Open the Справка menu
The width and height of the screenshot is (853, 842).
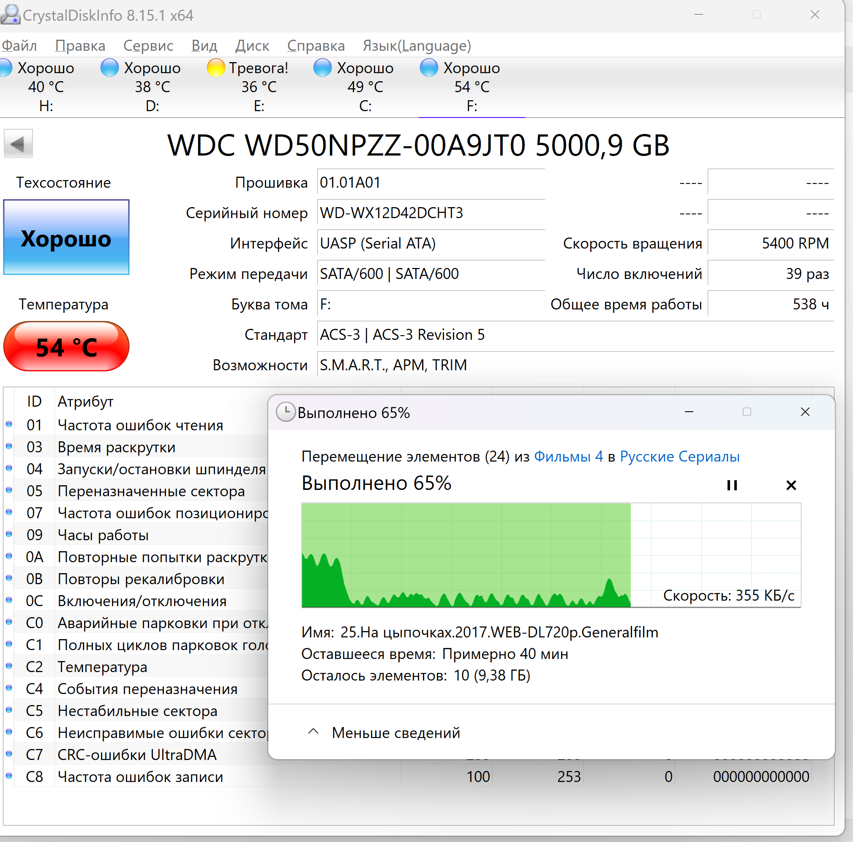pyautogui.click(x=316, y=46)
